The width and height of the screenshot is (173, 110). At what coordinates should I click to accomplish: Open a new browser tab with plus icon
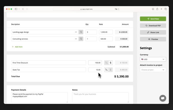pos(161,9)
